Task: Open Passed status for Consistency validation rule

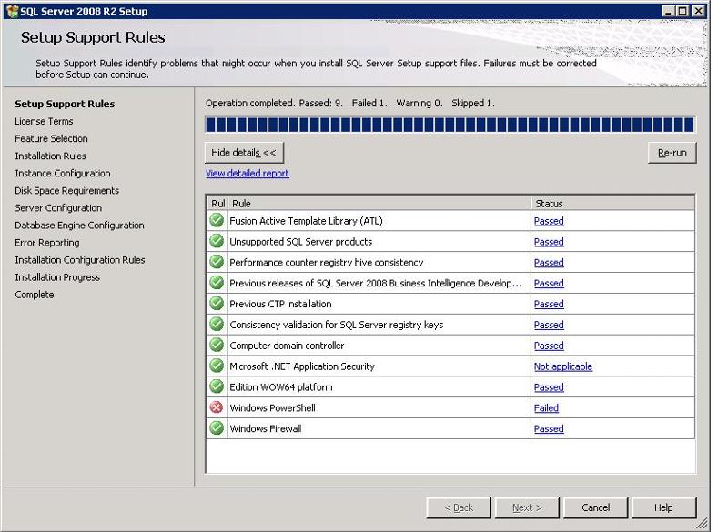Action: [549, 325]
